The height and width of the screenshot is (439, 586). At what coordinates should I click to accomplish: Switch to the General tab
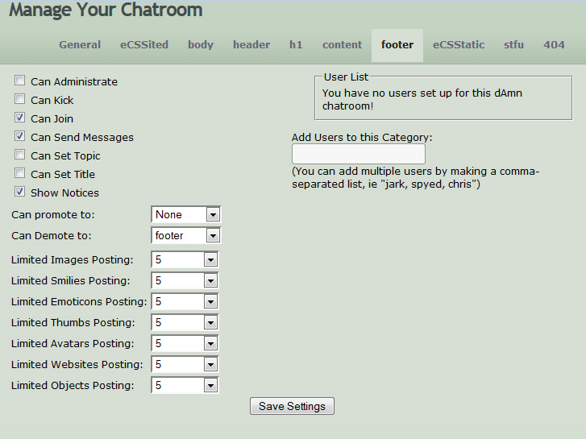[80, 45]
